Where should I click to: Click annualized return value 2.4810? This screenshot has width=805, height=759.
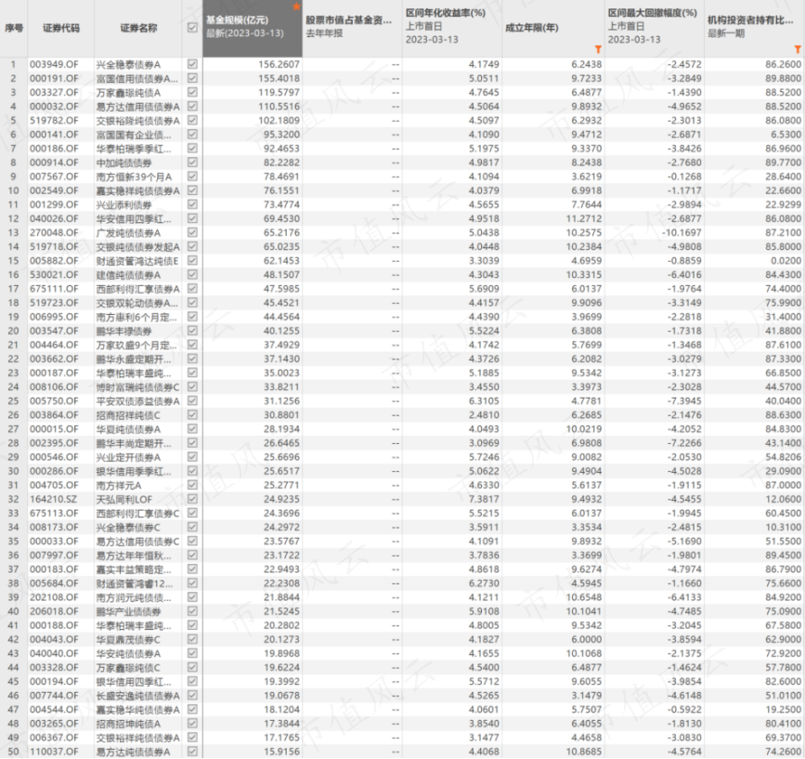(484, 415)
